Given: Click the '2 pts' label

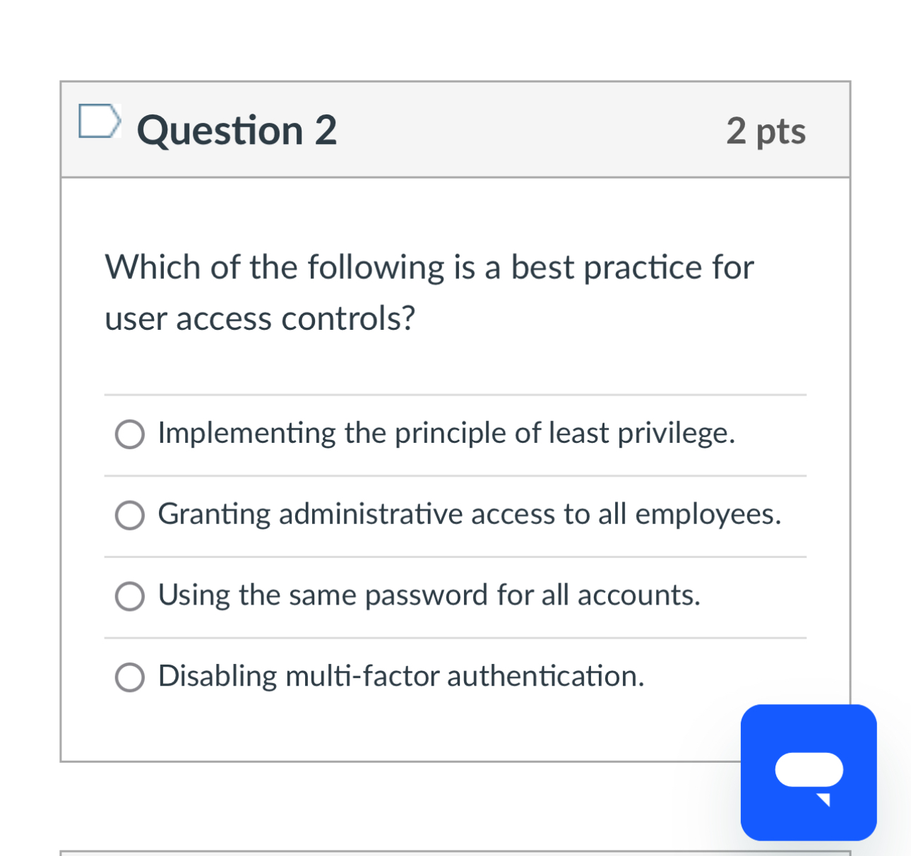Looking at the screenshot, I should pos(766,131).
